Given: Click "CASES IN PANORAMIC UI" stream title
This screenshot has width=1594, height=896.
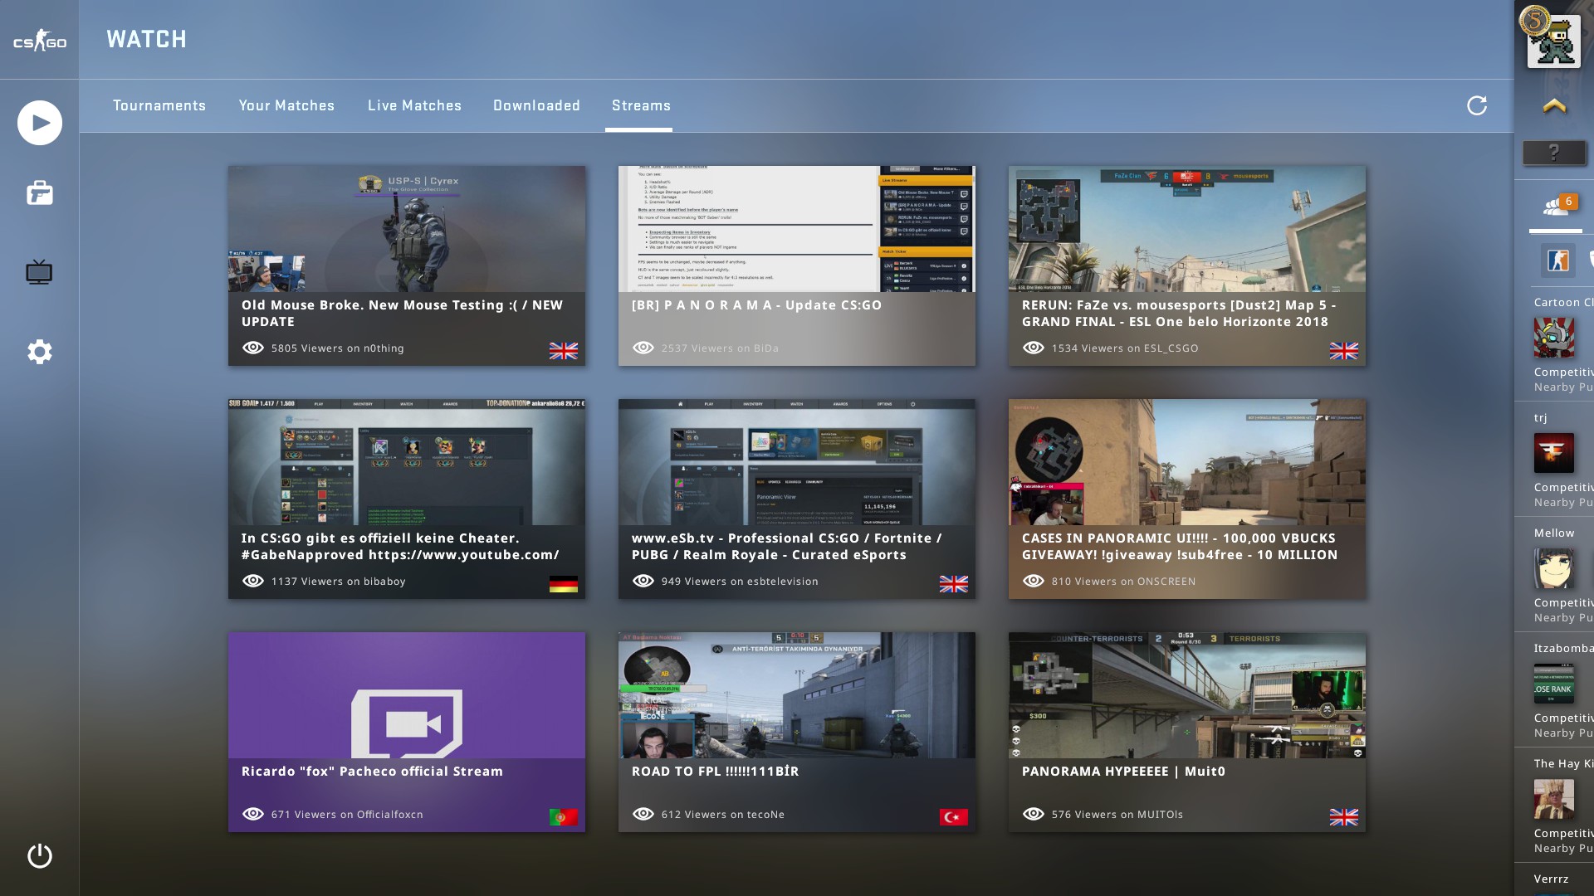Looking at the screenshot, I should coord(1180,547).
